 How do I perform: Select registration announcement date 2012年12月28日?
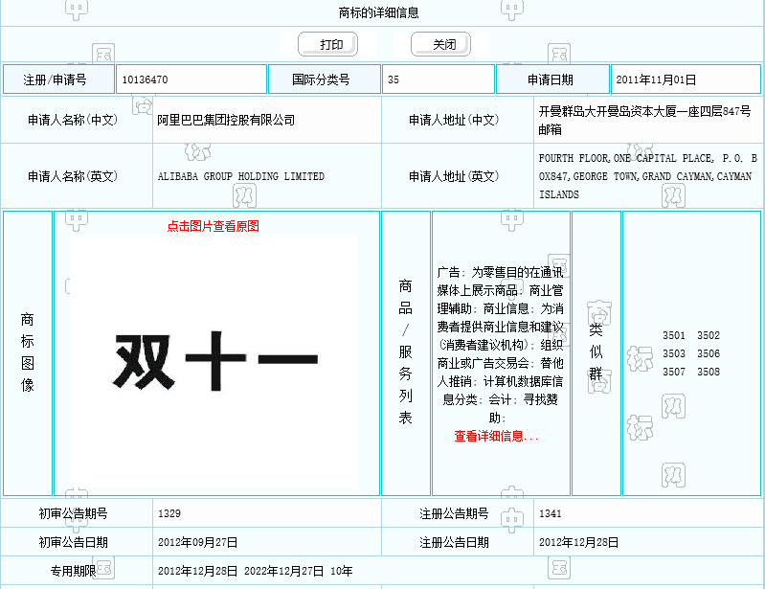pos(578,542)
